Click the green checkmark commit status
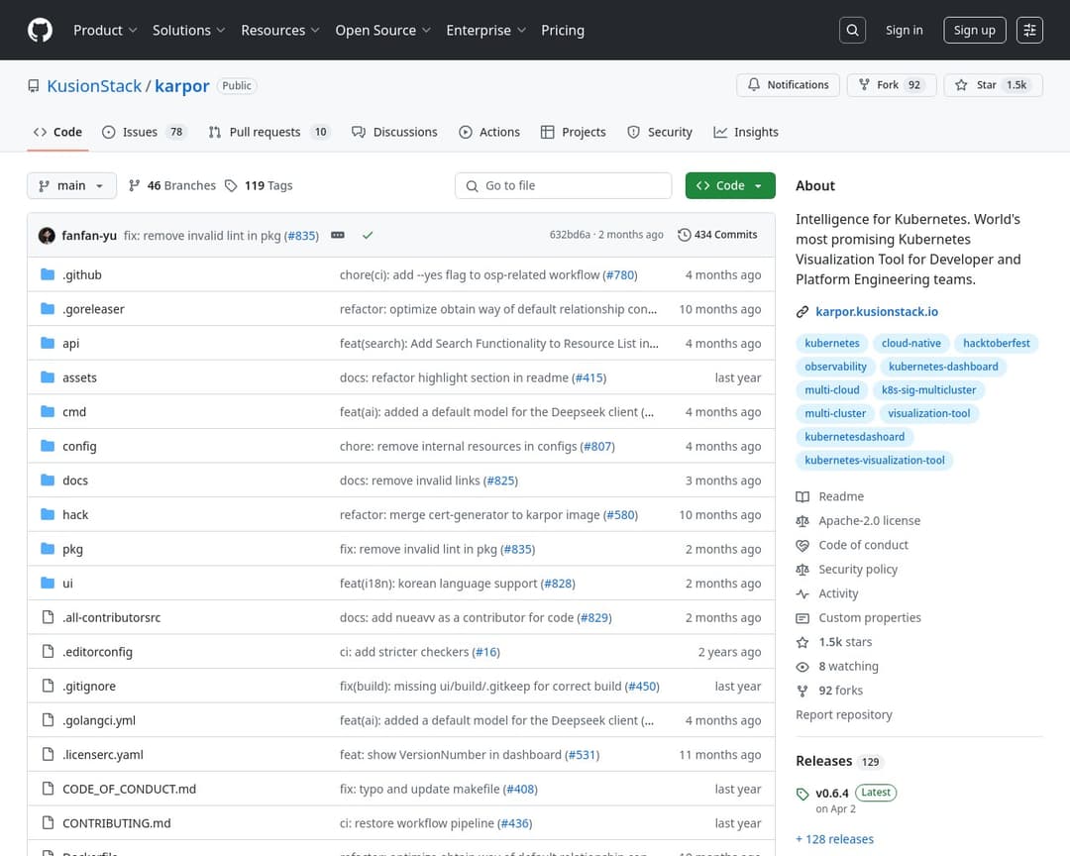Image resolution: width=1070 pixels, height=856 pixels. click(368, 235)
